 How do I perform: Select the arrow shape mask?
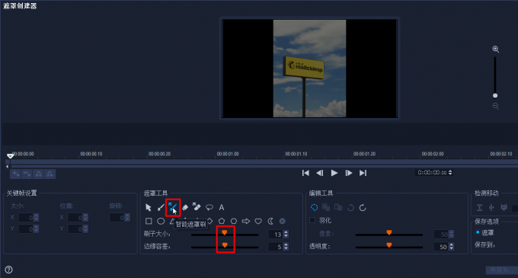pyautogui.click(x=246, y=221)
